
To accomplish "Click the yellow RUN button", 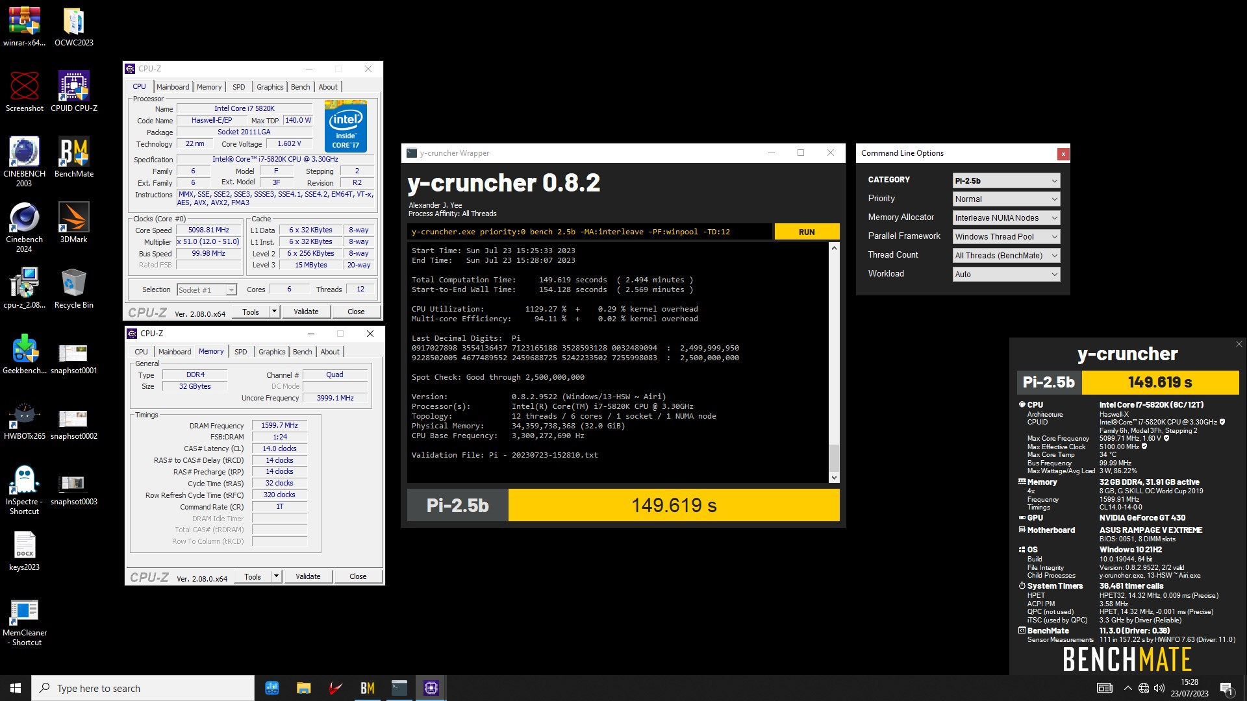I will coord(807,232).
